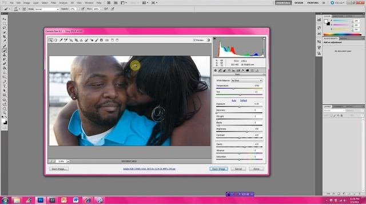Click the Auto adjustments link
366x205 pixels.
click(234, 100)
